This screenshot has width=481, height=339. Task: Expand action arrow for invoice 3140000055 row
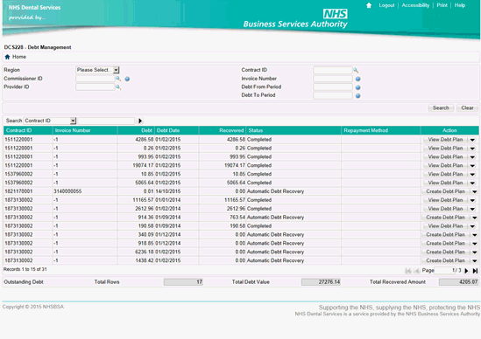click(475, 192)
